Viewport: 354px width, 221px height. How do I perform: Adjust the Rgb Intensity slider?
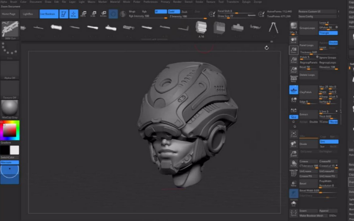coord(148,17)
